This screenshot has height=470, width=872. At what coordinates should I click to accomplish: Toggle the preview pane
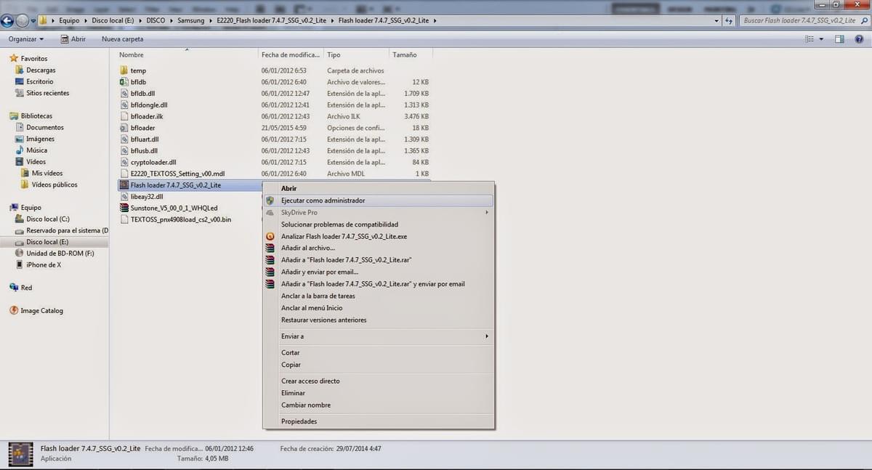[839, 39]
